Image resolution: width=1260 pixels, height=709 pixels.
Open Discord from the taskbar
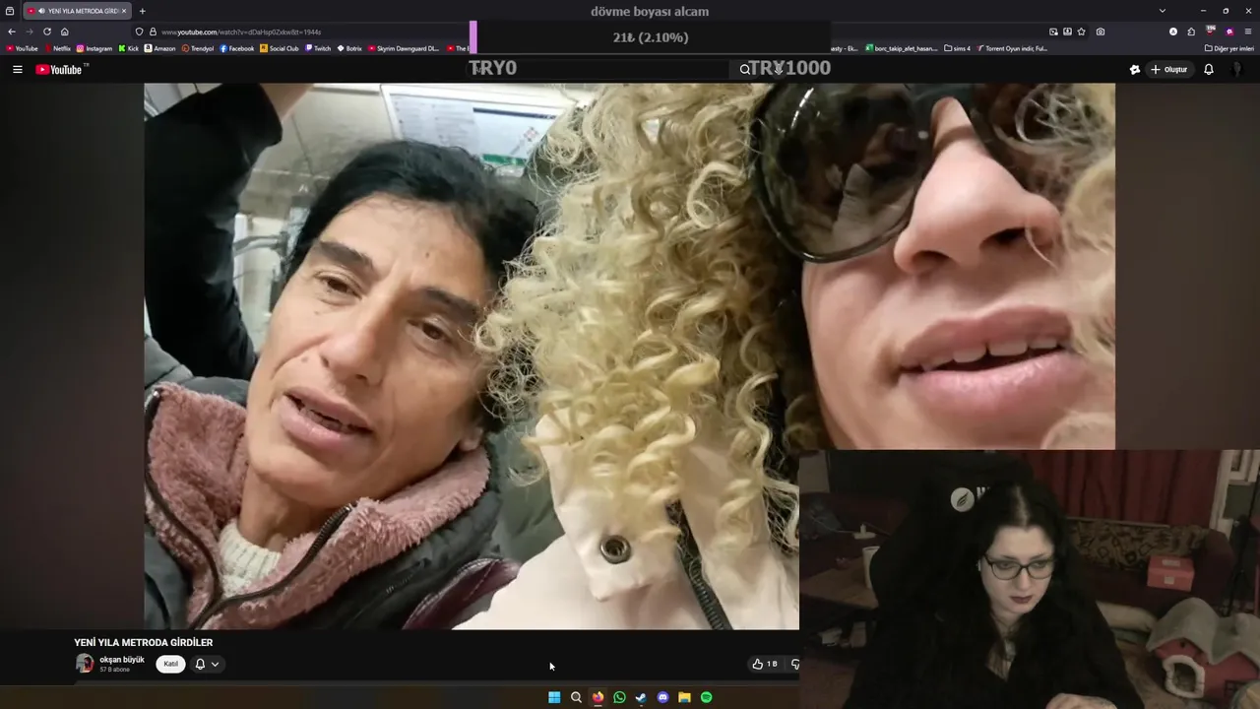662,697
